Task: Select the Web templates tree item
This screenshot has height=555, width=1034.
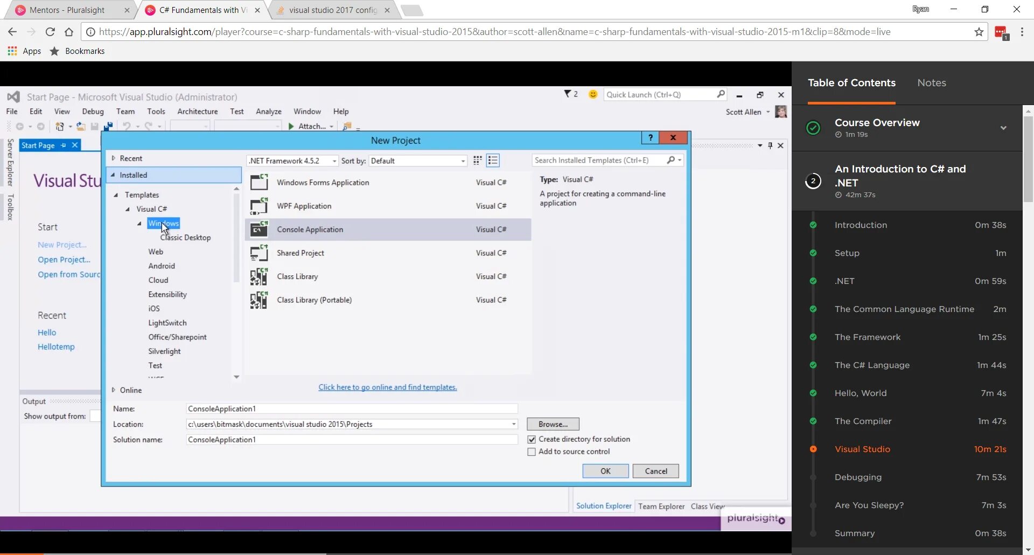Action: click(x=156, y=252)
